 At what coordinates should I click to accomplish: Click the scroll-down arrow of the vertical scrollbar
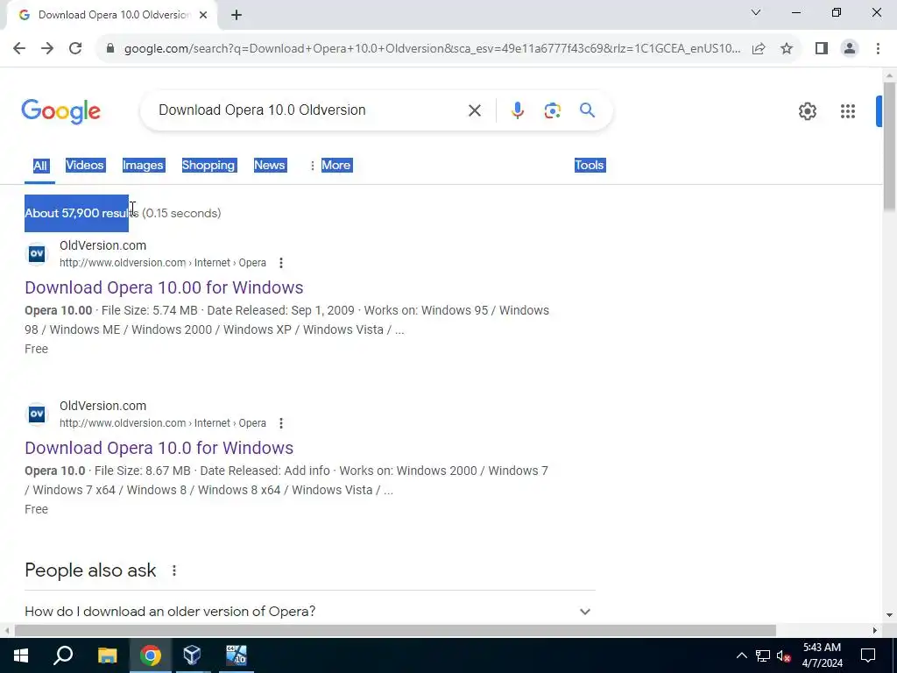[889, 615]
